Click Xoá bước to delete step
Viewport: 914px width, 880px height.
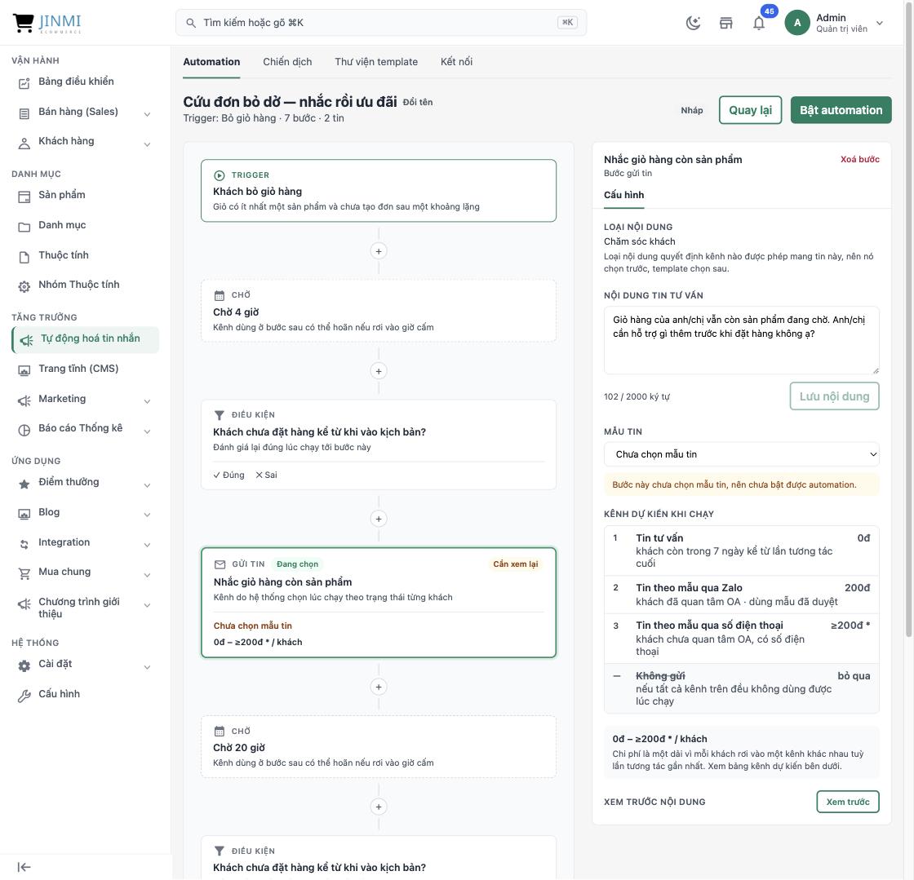pyautogui.click(x=860, y=160)
